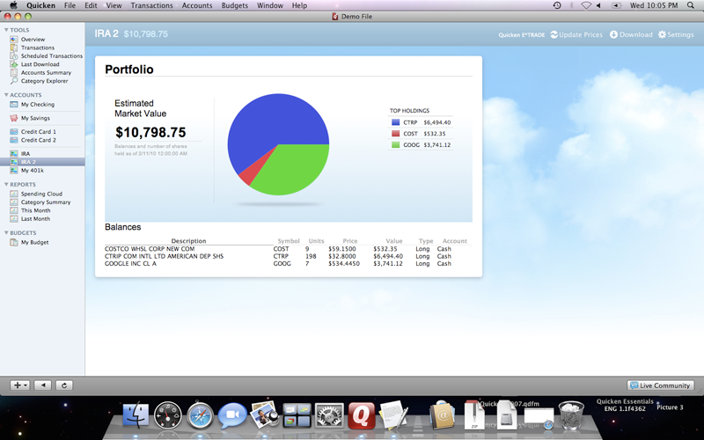Click the green GOOG legend swatch

tap(395, 144)
